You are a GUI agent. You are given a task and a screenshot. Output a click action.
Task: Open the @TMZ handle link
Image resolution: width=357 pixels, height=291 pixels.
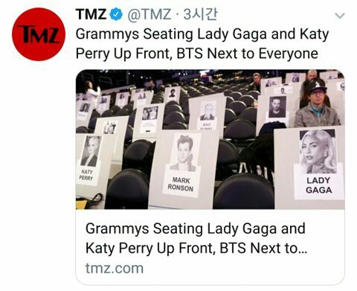click(x=149, y=14)
